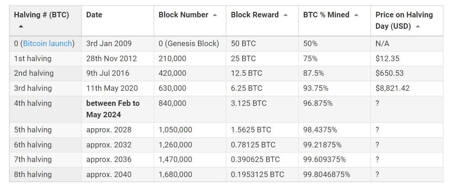Select the "8th halving" row label
This screenshot has width=453, height=188.
(x=33, y=175)
